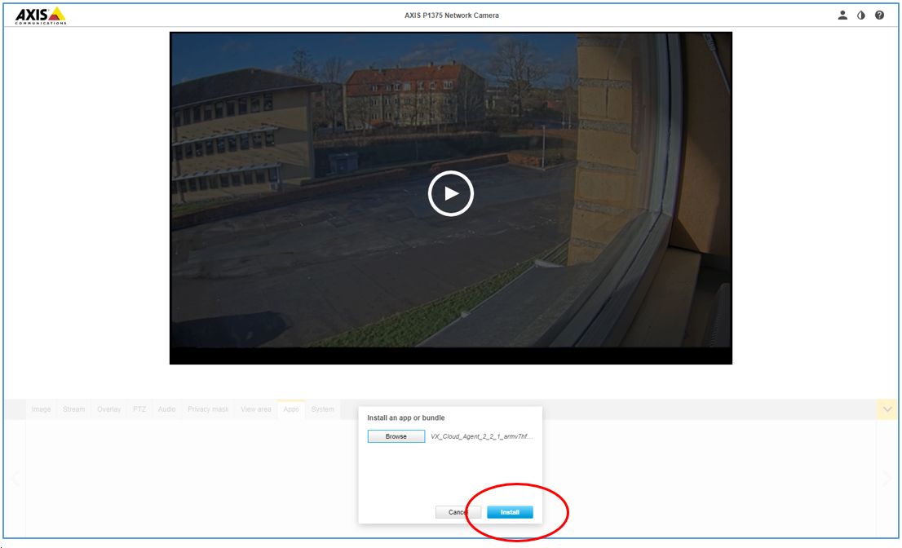The image size is (902, 548).
Task: Select the Overlay tab
Action: (108, 409)
